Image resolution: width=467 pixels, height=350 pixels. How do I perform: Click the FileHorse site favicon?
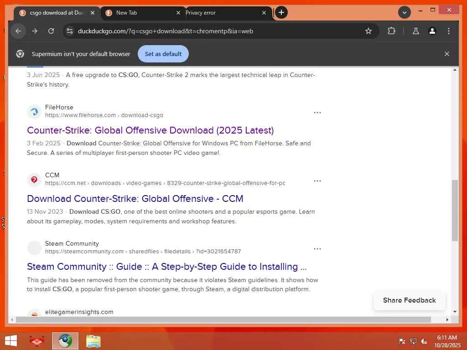tap(34, 112)
